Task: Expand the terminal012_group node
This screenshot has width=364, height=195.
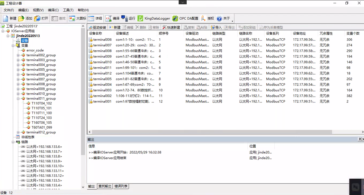Action: [x=18, y=132]
